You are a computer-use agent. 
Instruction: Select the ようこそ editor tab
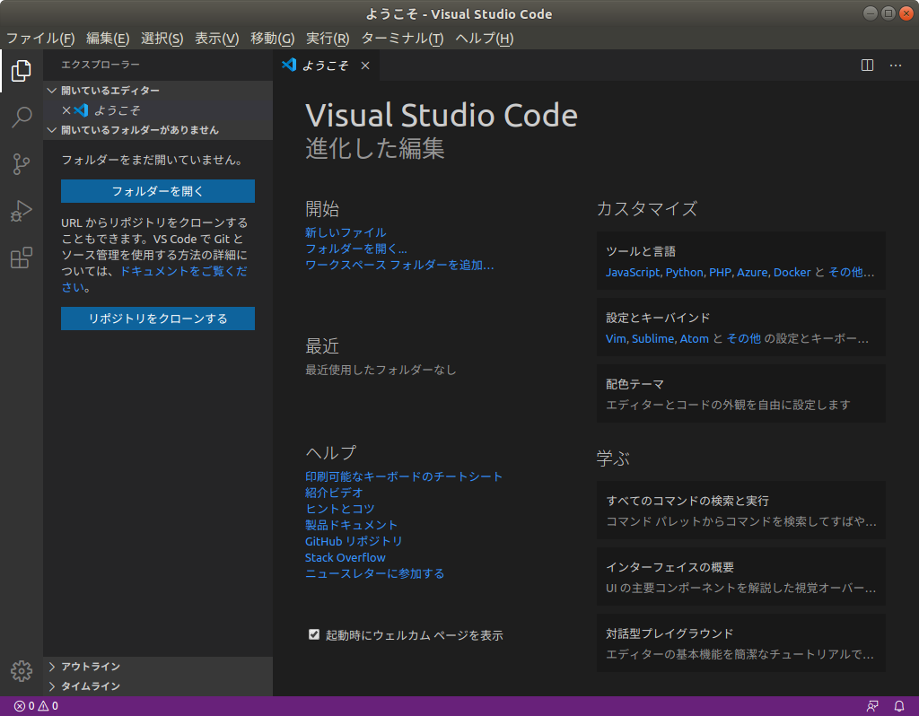pos(326,65)
